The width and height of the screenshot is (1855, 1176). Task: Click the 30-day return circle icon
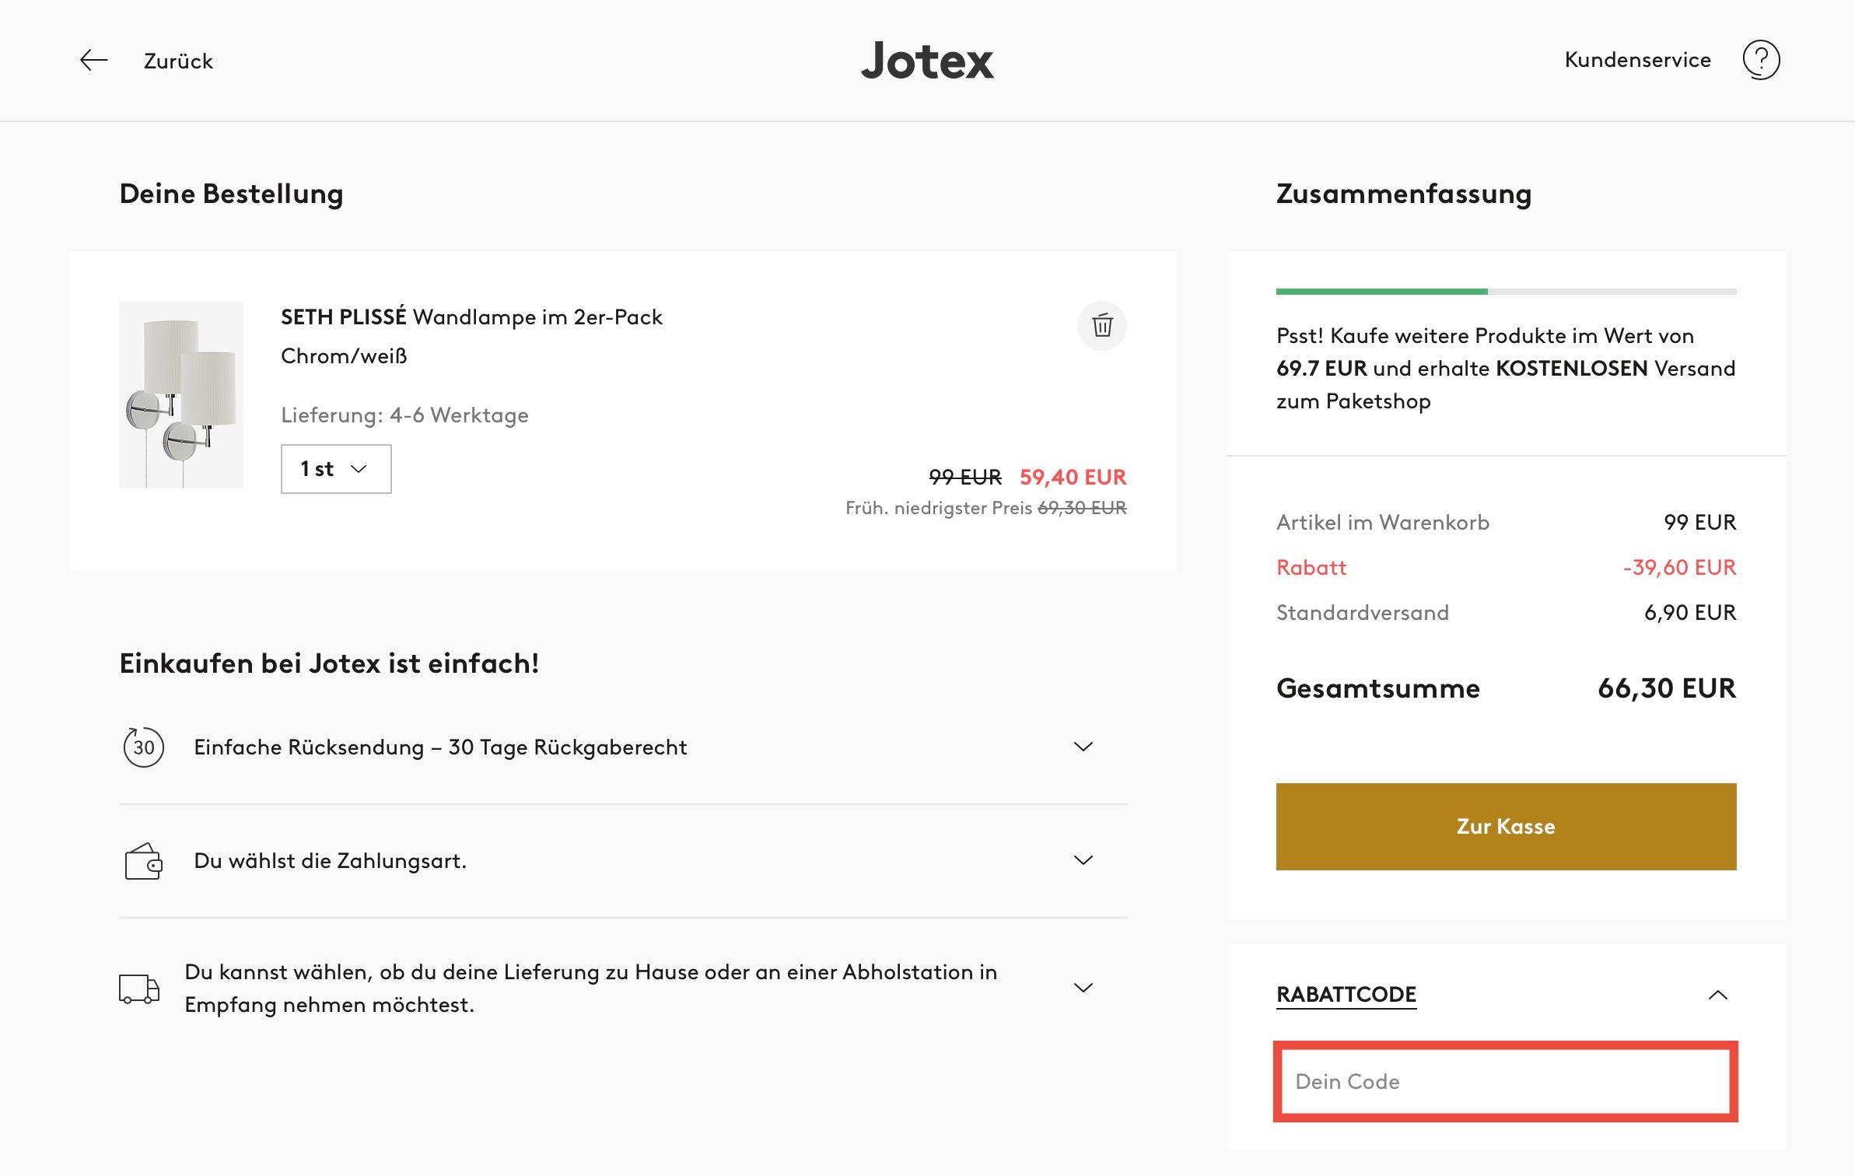[143, 747]
